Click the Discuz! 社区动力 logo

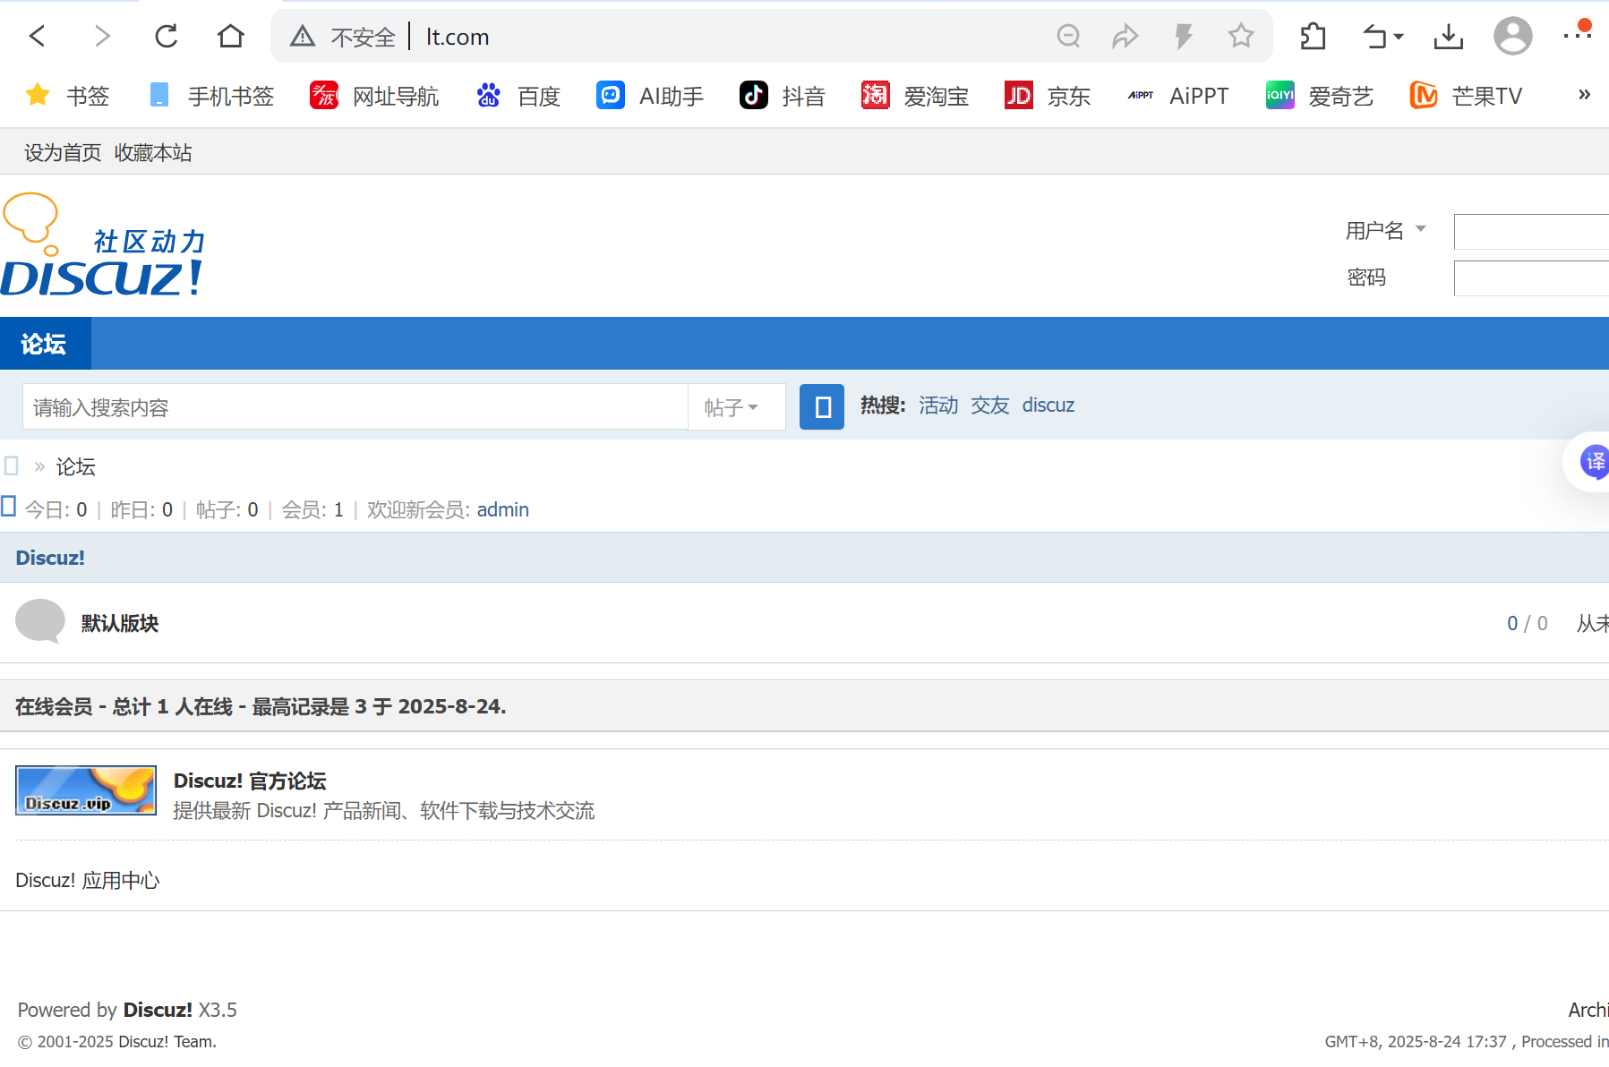coord(103,244)
